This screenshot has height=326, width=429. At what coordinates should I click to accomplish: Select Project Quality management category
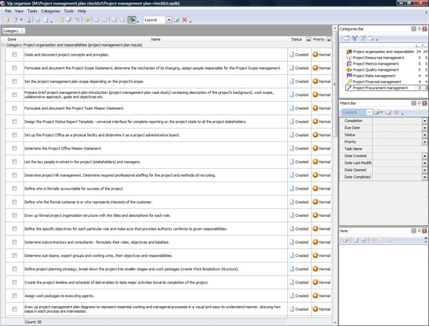pyautogui.click(x=375, y=70)
